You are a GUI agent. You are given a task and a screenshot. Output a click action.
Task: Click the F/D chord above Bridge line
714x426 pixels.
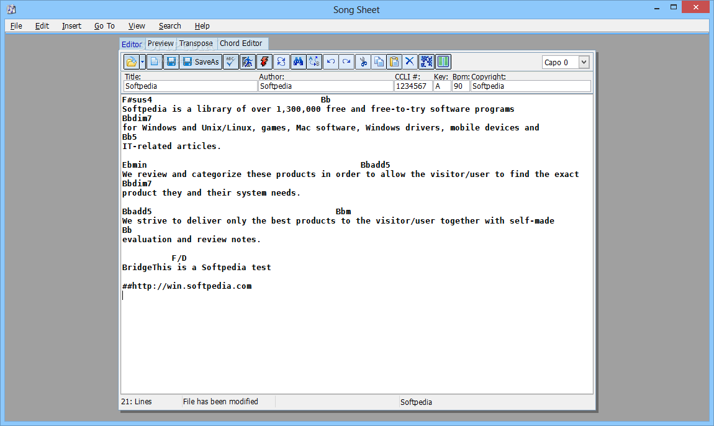tap(179, 258)
